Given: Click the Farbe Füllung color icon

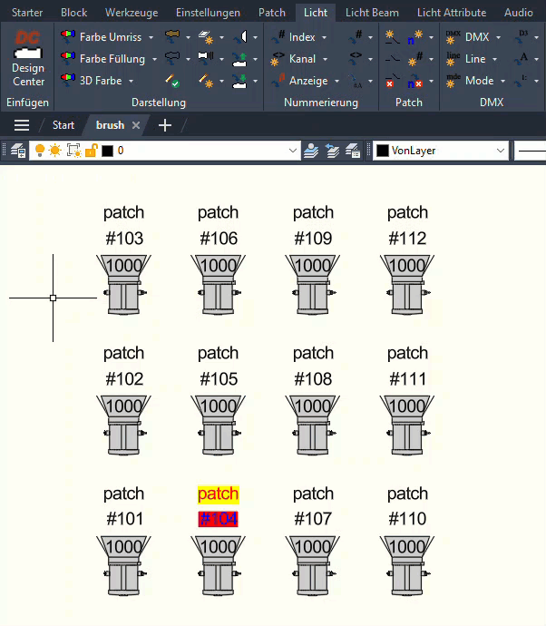Looking at the screenshot, I should (68, 58).
